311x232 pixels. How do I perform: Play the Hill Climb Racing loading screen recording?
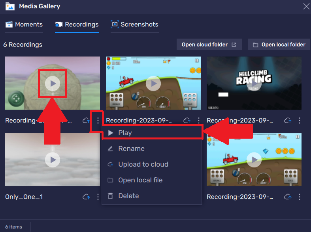[254, 83]
